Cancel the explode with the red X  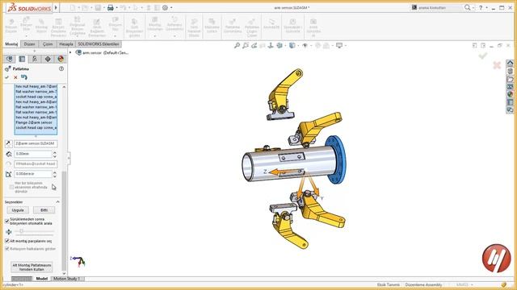pyautogui.click(x=15, y=77)
